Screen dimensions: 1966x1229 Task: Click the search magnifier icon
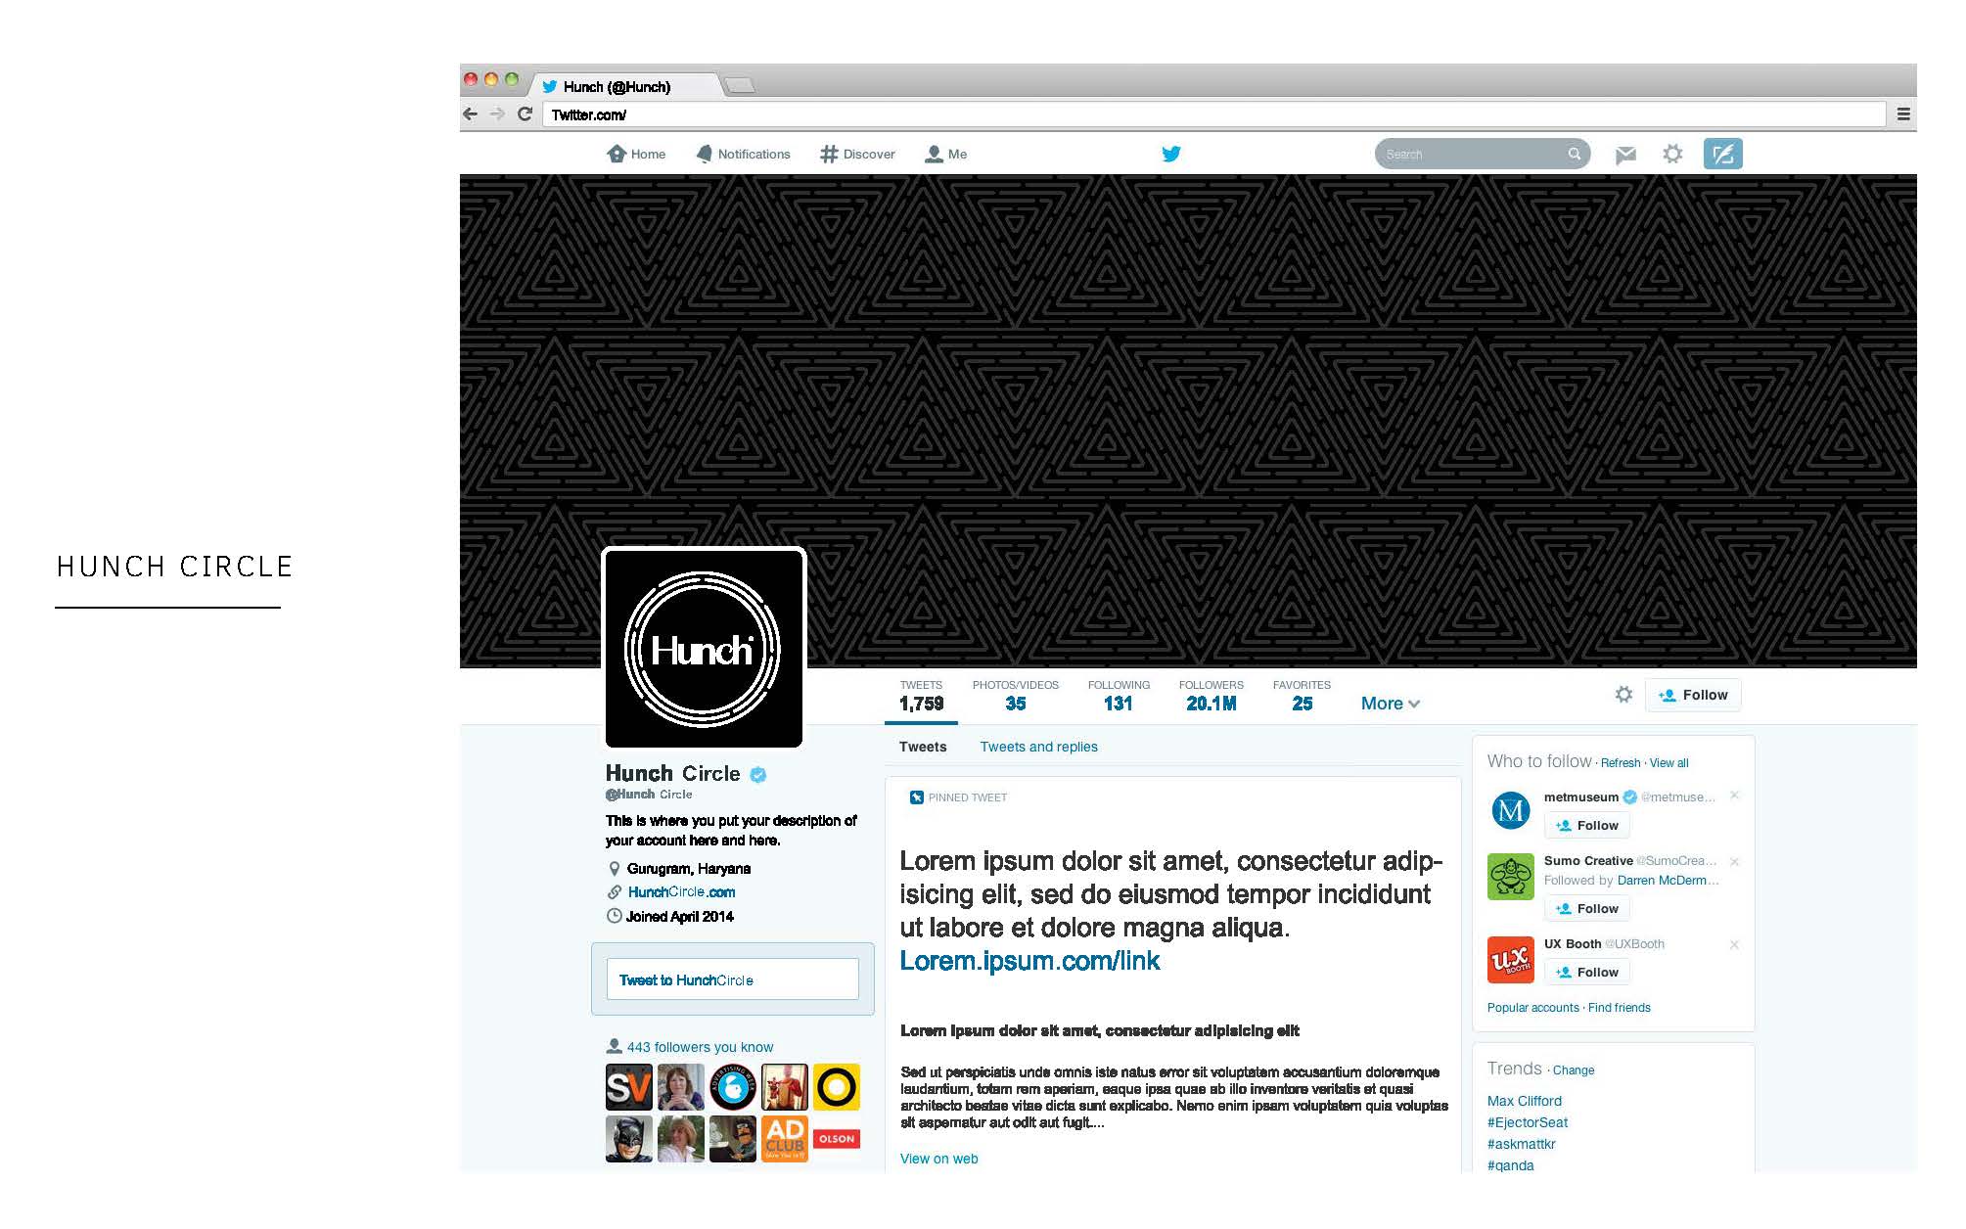[1574, 154]
